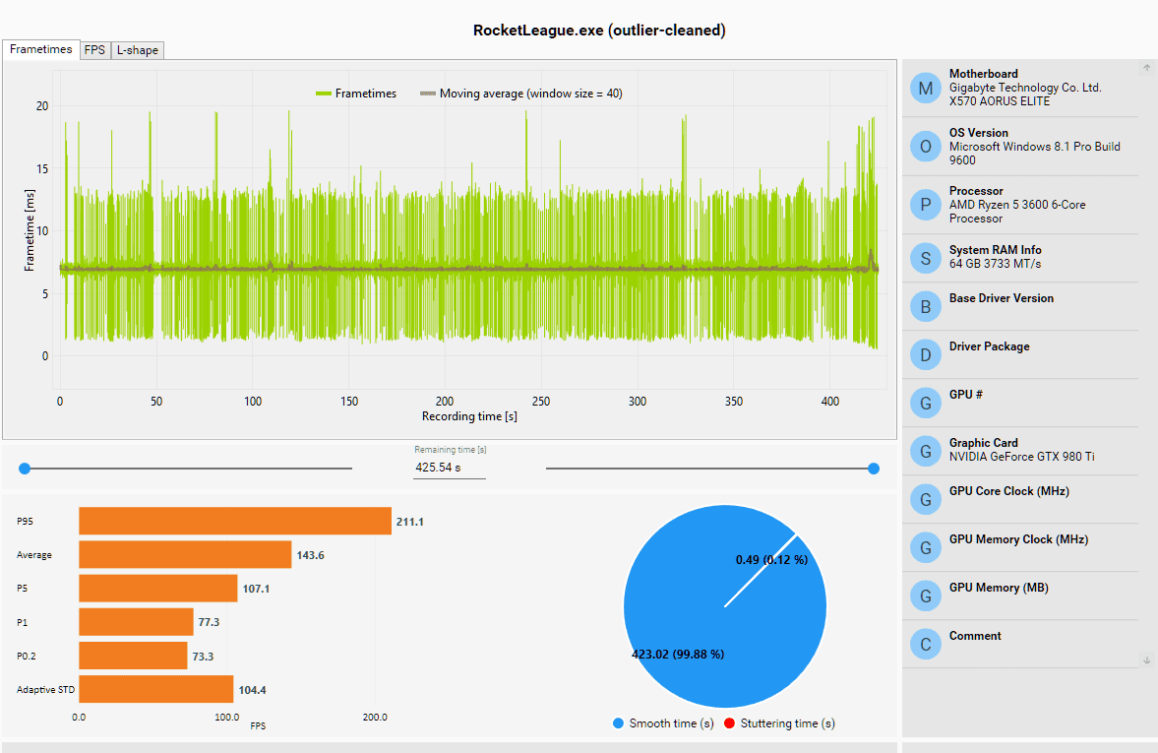Image resolution: width=1158 pixels, height=753 pixels.
Task: Click the "Recording time [s]" axis label
Action: (469, 416)
